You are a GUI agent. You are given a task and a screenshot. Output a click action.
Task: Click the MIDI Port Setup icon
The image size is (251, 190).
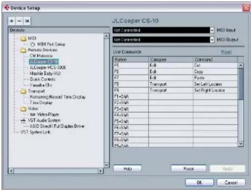(33, 44)
